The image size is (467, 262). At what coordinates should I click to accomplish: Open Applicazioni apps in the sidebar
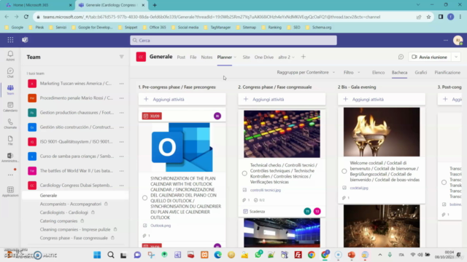tap(10, 191)
